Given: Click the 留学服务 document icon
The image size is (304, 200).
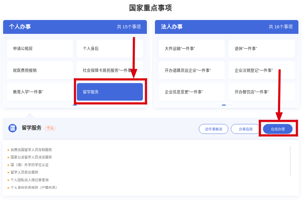Looking at the screenshot, I should pos(12,128).
